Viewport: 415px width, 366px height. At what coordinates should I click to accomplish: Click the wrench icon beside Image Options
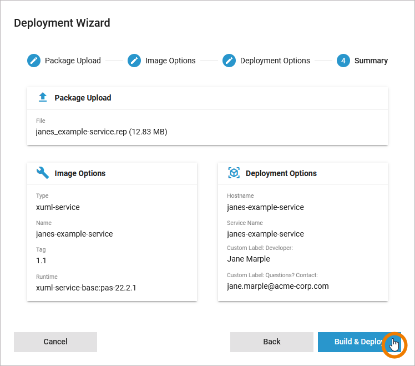point(43,173)
